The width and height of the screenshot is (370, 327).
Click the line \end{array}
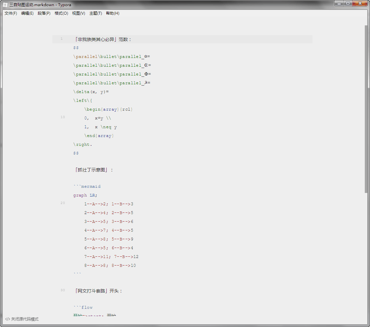[x=99, y=136]
